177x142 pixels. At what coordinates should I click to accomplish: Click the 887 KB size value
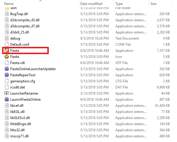164,100
